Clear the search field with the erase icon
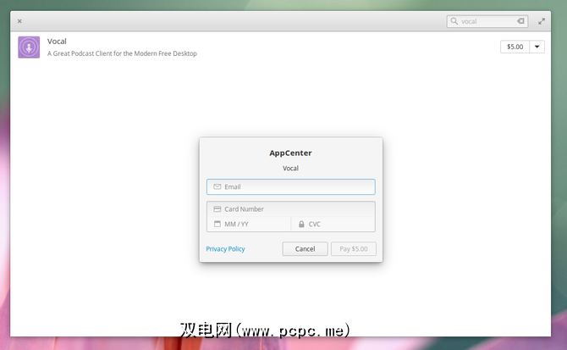This screenshot has height=350, width=567. click(520, 21)
